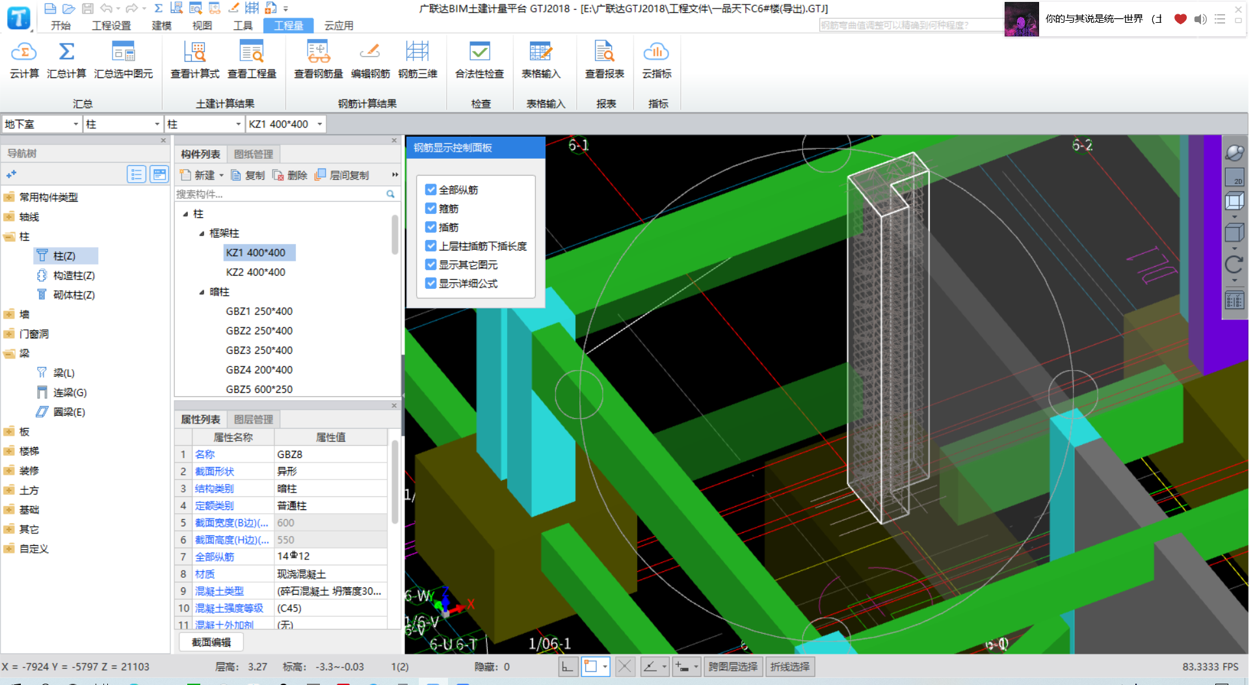Switch to the 建模 ribbon tab
Viewport: 1255px width, 685px height.
point(161,25)
